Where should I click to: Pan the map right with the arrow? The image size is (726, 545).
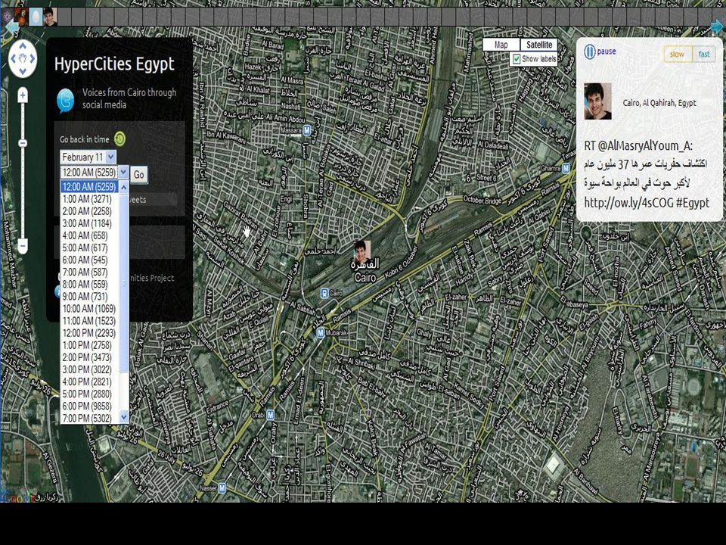pos(33,58)
